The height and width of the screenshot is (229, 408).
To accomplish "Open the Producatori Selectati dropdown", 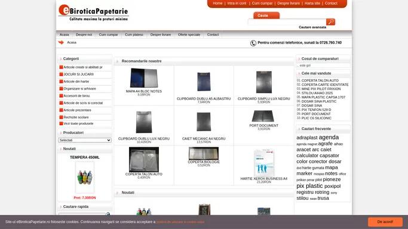I will pyautogui.click(x=85, y=140).
